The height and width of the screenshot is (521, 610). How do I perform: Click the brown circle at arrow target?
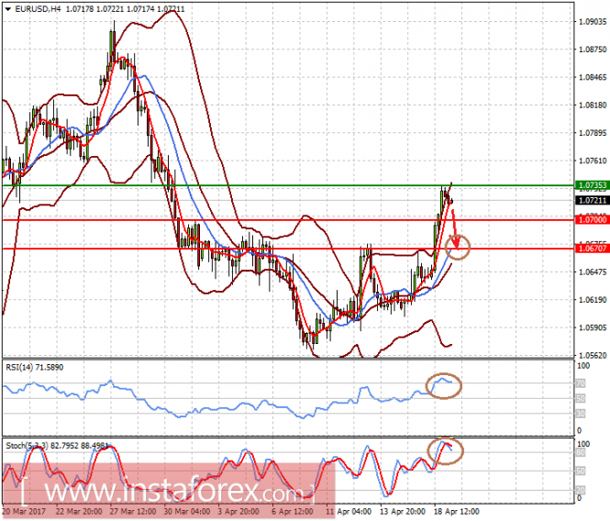point(458,247)
